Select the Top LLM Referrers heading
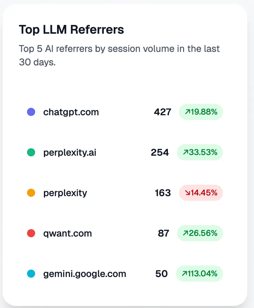This screenshot has height=308, width=254. point(72,30)
